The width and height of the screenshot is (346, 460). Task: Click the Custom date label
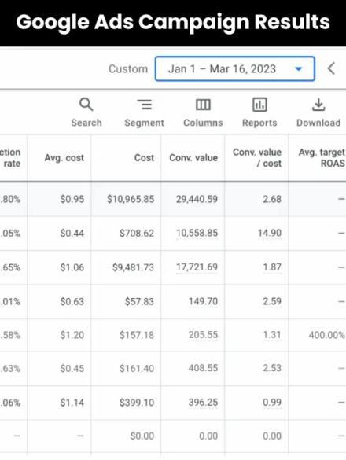click(128, 69)
